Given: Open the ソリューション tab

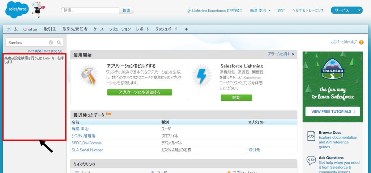Looking at the screenshot, I should point(120,29).
